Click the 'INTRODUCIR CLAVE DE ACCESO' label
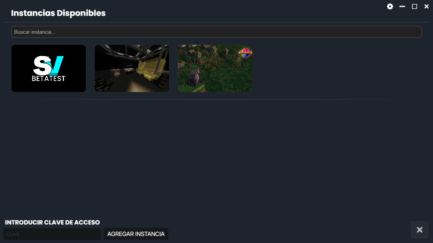433x243 pixels. (x=52, y=222)
